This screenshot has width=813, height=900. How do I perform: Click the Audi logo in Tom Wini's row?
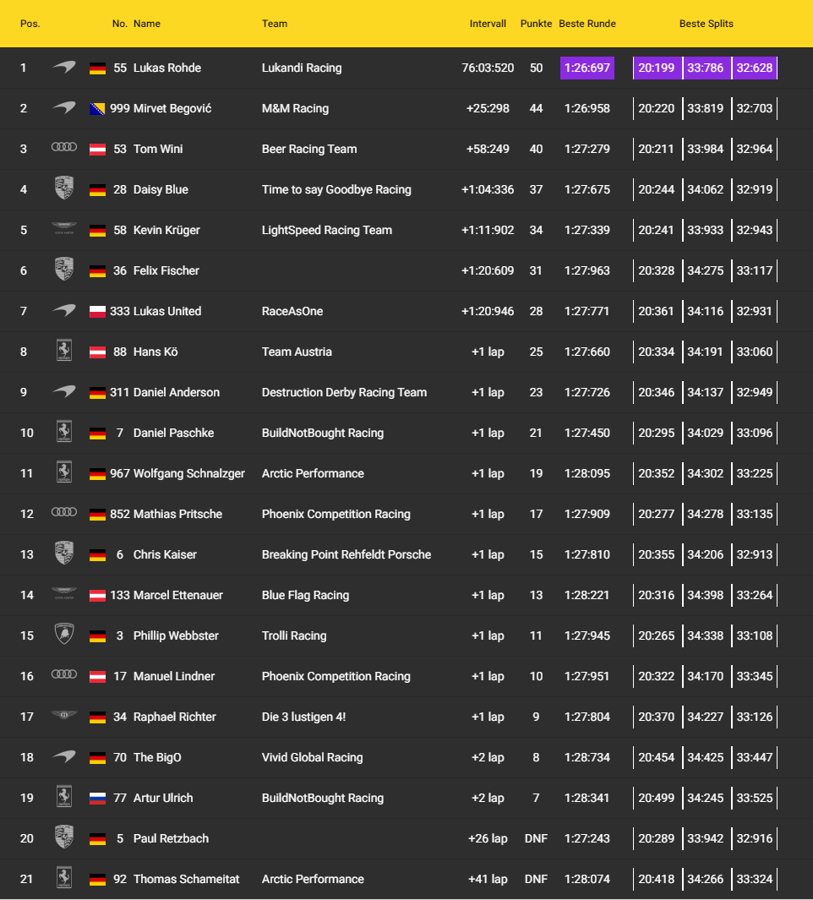[x=64, y=149]
